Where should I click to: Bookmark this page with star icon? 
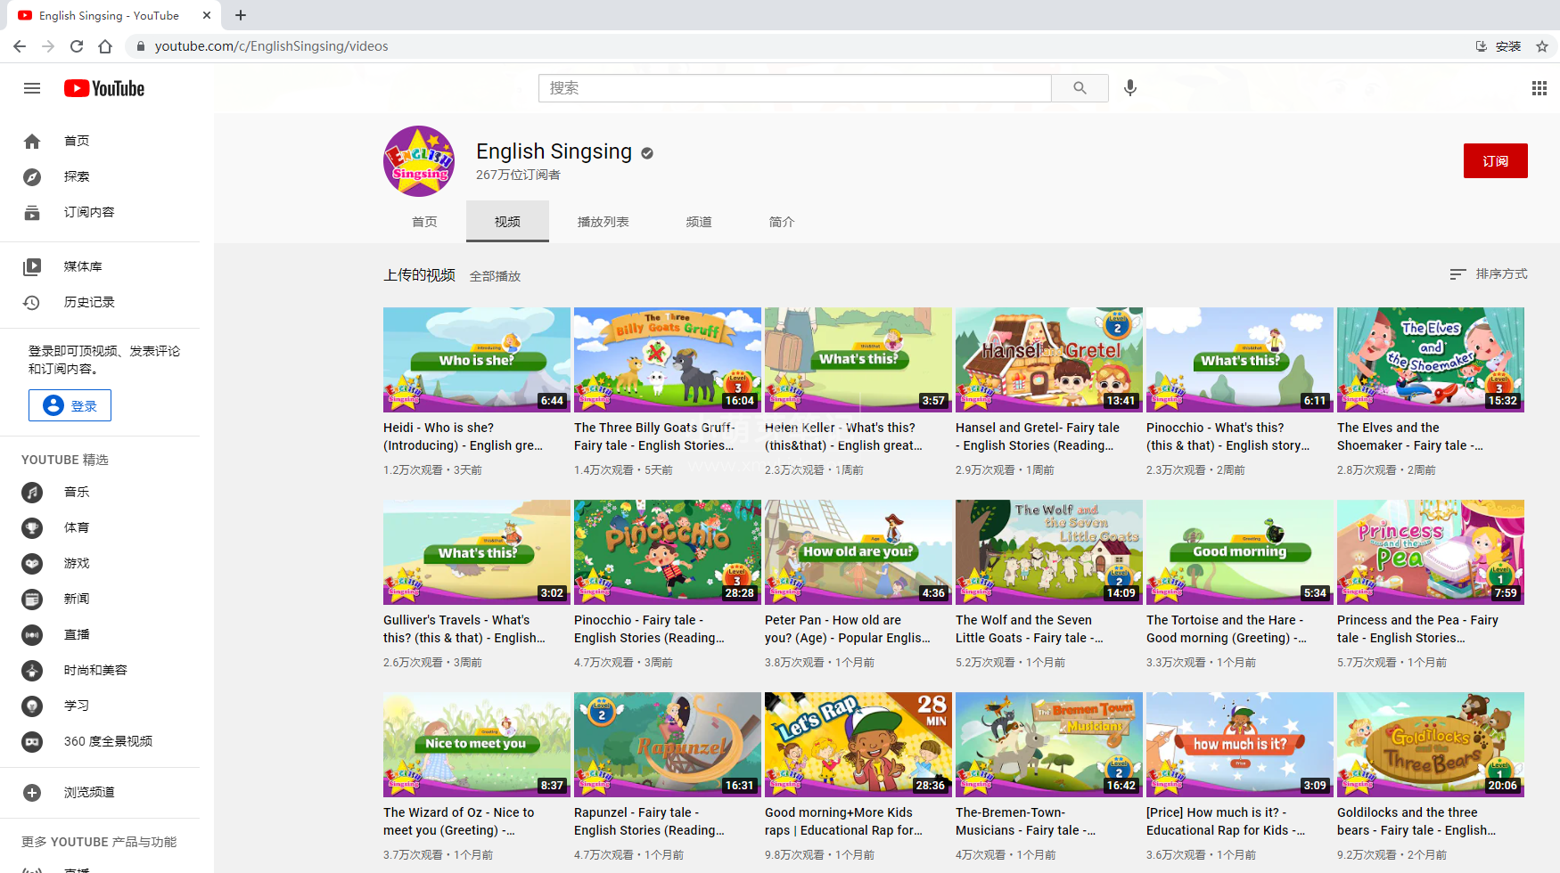(1542, 46)
